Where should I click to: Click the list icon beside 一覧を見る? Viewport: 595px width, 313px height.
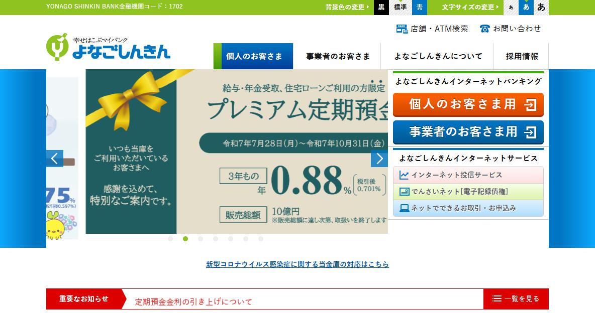coord(497,298)
